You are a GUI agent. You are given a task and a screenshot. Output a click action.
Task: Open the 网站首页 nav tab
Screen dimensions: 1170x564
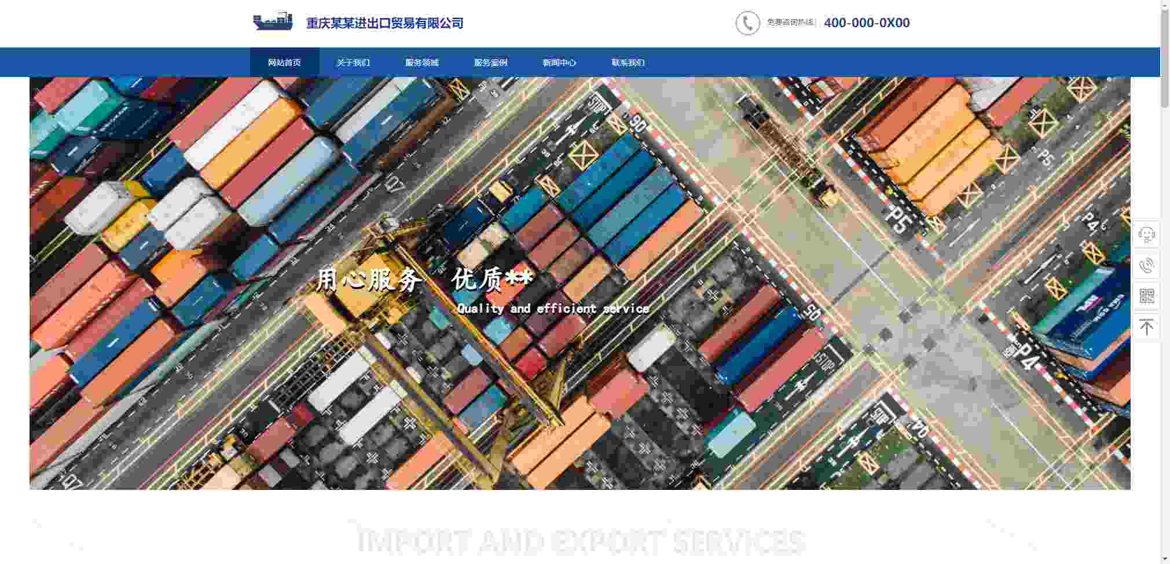(284, 63)
